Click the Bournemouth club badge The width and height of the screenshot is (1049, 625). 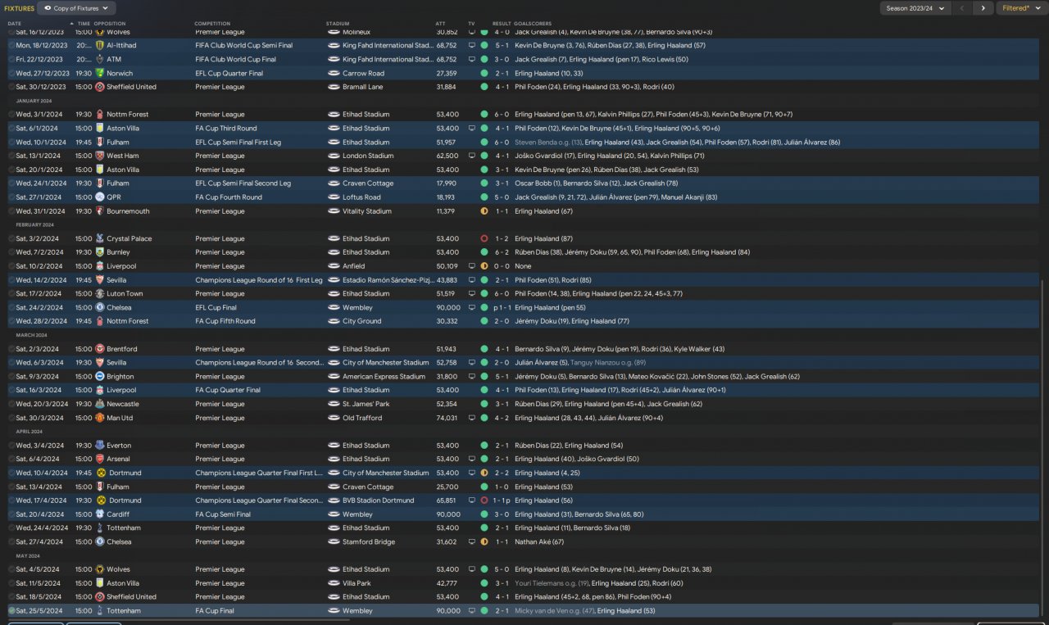tap(99, 211)
